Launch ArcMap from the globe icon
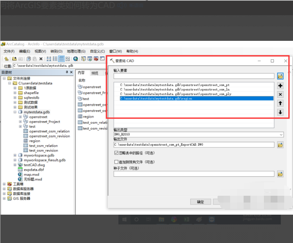Image resolution: width=293 pixels, height=243 pixels. coord(75,59)
